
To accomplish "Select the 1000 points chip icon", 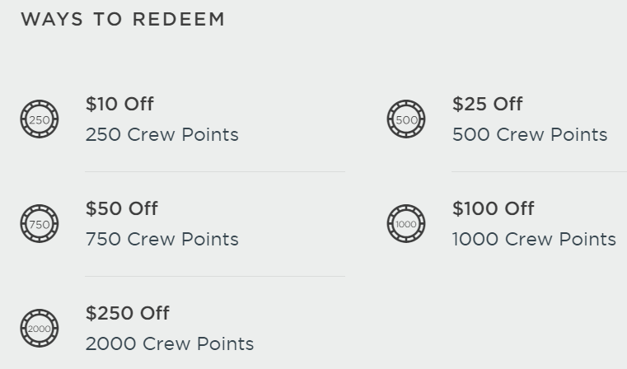I will 406,224.
